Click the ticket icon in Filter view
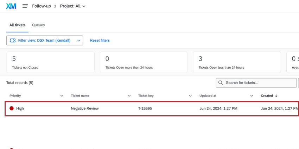 click(x=13, y=40)
